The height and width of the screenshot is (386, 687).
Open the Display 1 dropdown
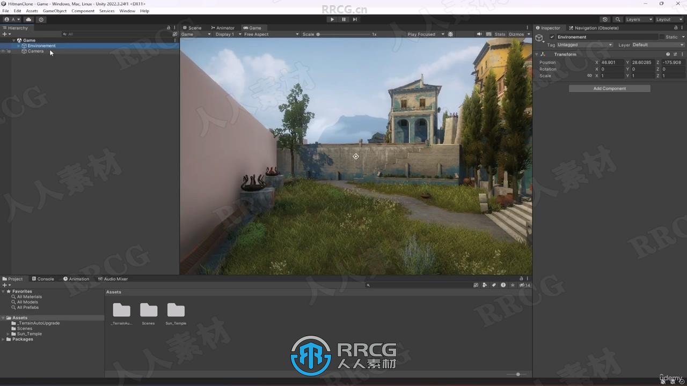point(227,34)
